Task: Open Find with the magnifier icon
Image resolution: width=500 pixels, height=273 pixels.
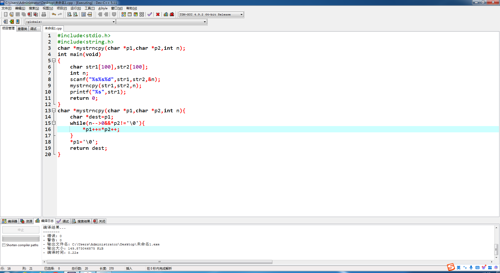Action: (70, 14)
